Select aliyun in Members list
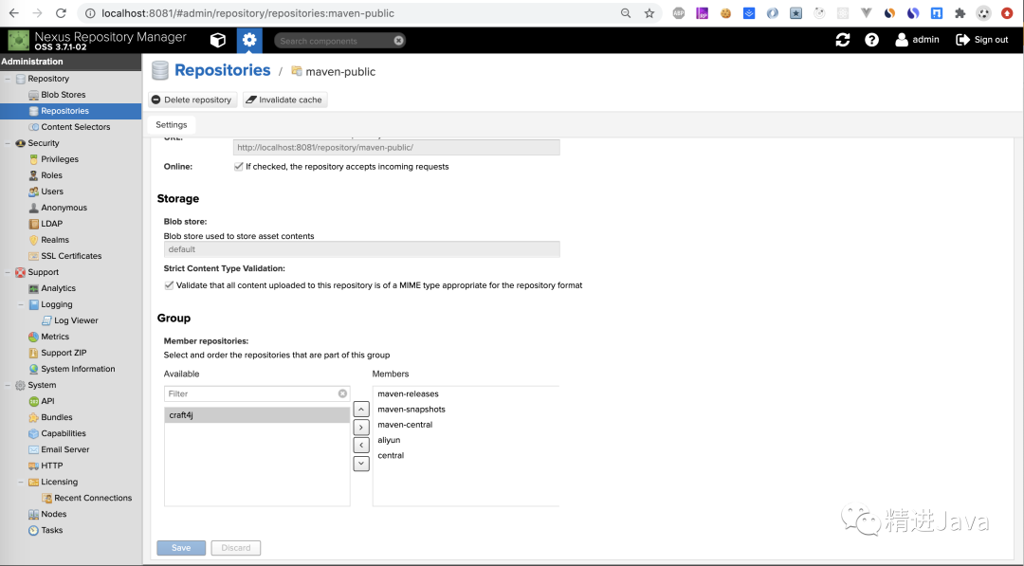This screenshot has height=566, width=1024. (x=389, y=440)
